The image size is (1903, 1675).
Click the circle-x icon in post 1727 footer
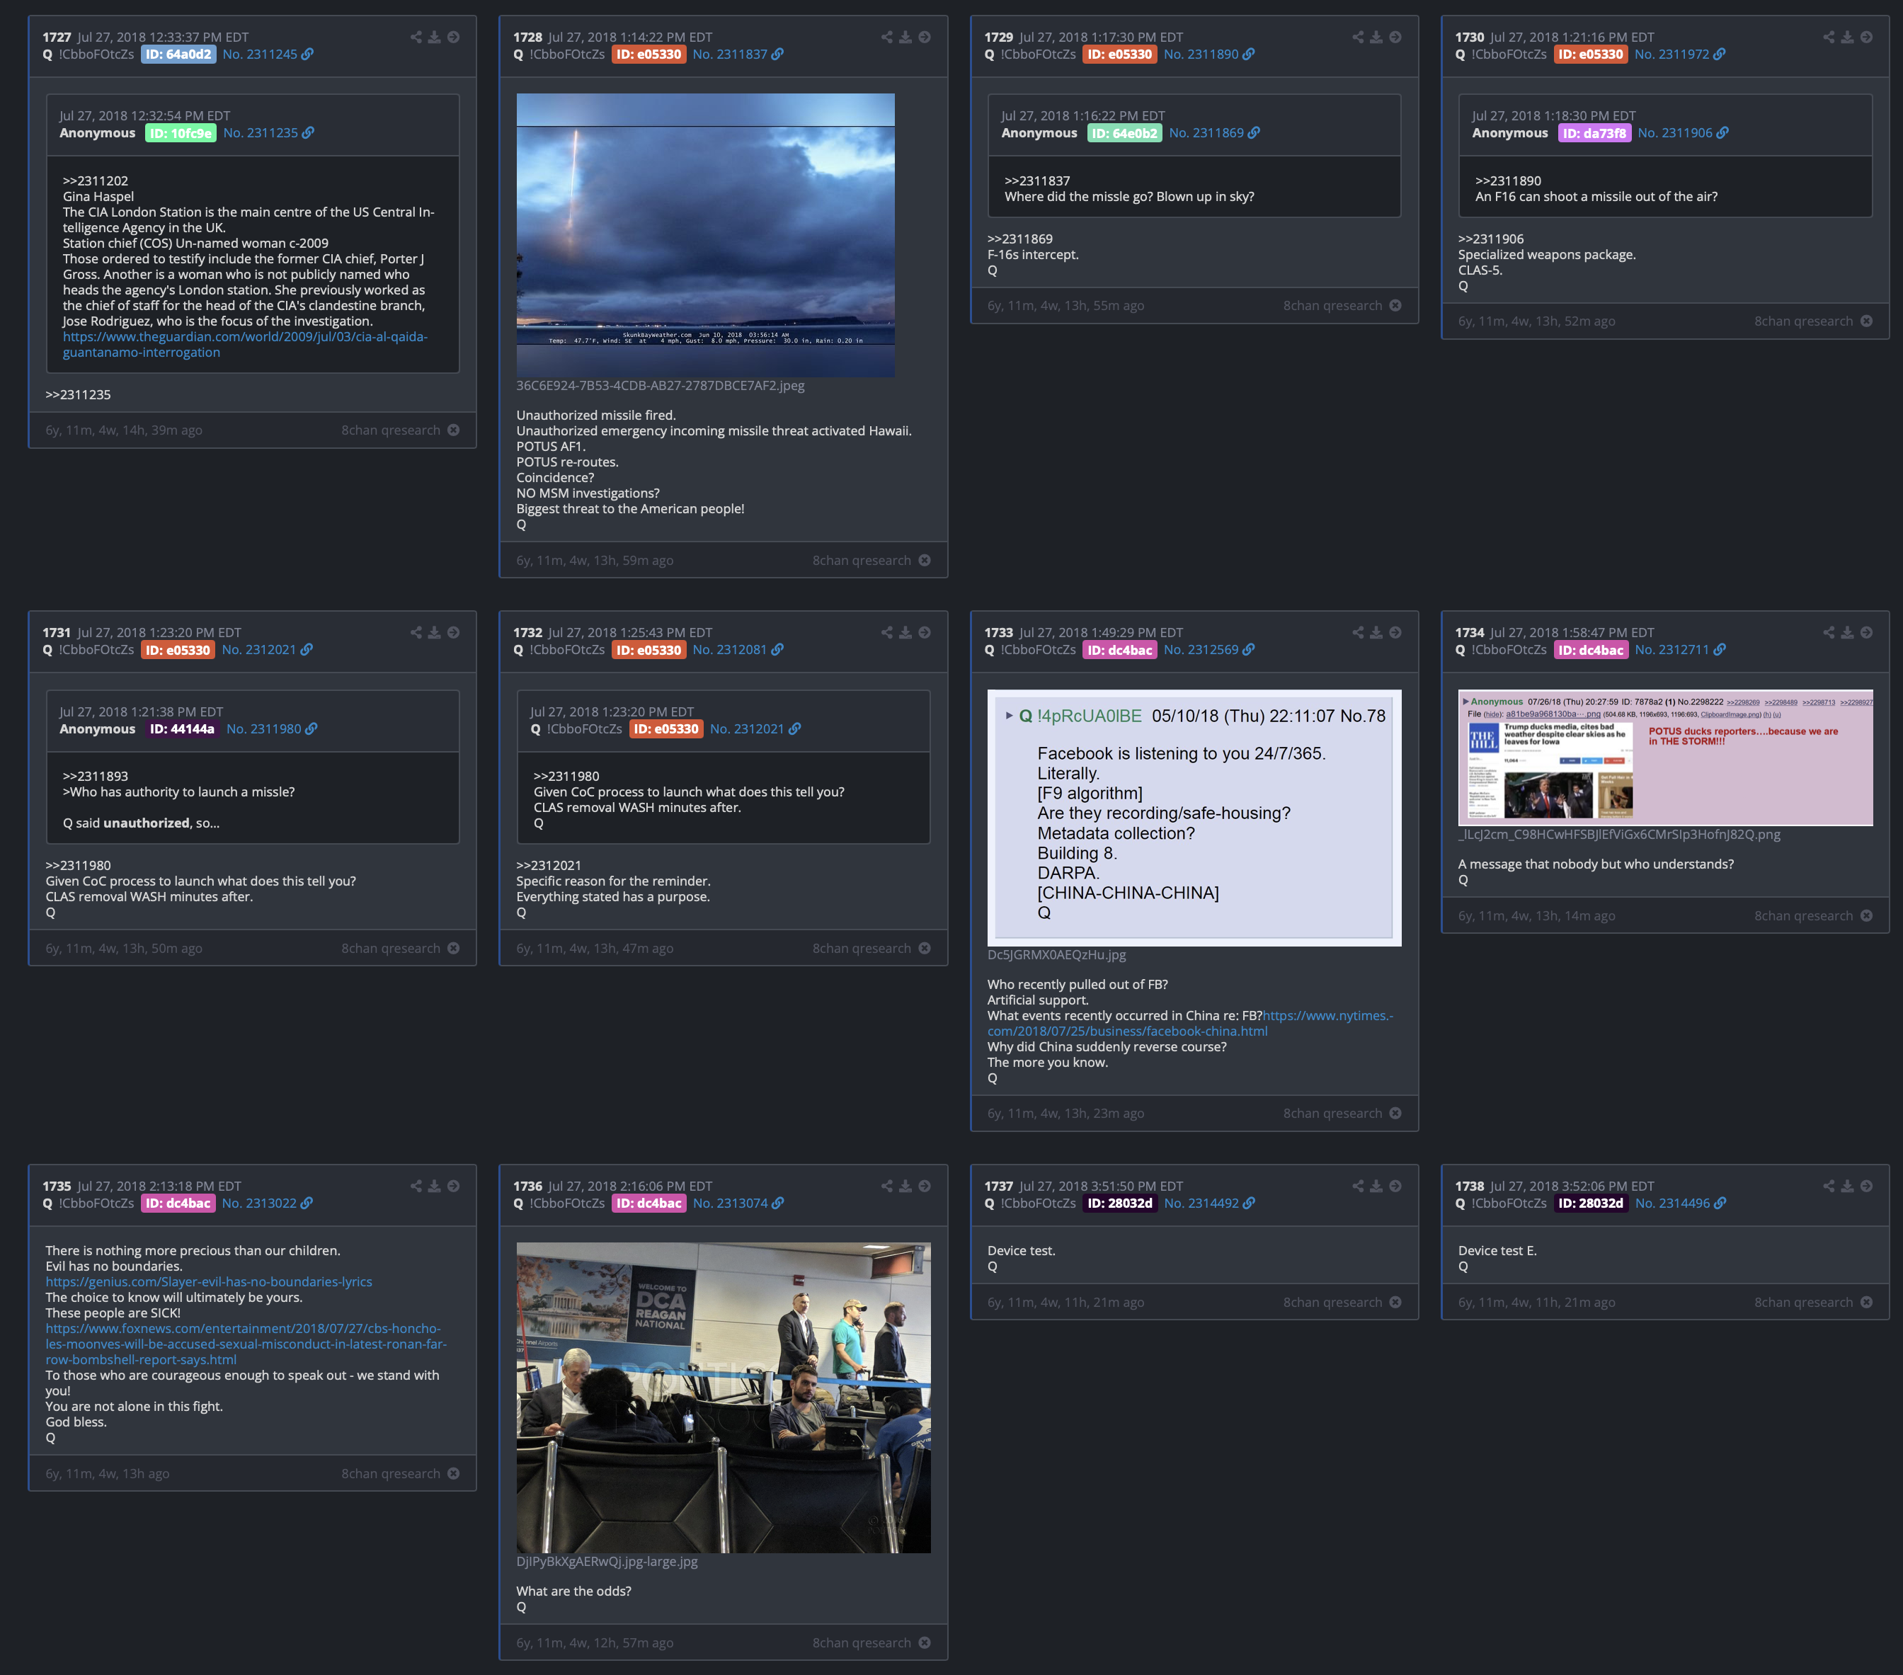[453, 430]
